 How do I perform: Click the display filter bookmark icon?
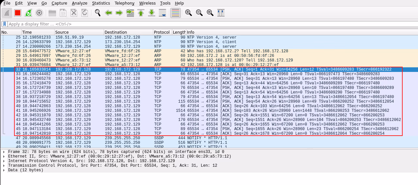tap(5, 24)
